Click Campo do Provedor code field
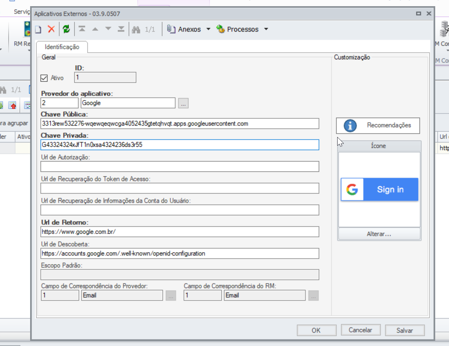This screenshot has height=346, width=449. pos(60,295)
